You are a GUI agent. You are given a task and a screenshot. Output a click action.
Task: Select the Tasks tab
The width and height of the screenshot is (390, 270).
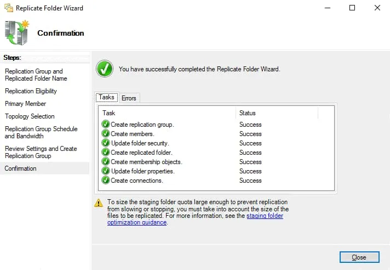point(106,98)
